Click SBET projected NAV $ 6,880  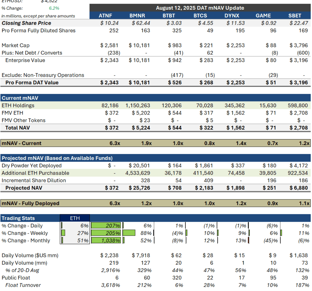click(x=299, y=188)
